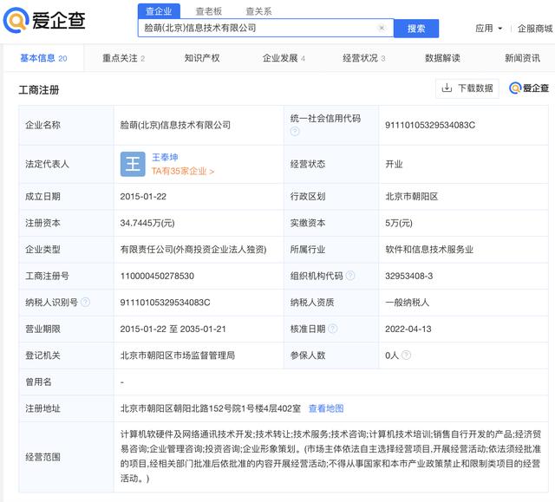Select the 纳税人资质 value 一般纳税人
Viewport: 555px width, 502px height.
[407, 303]
